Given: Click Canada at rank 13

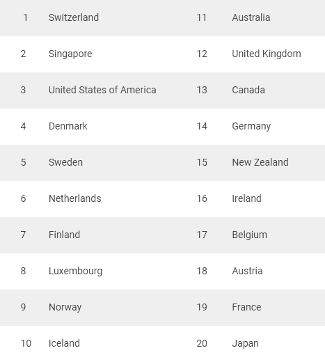Looking at the screenshot, I should pyautogui.click(x=248, y=90).
